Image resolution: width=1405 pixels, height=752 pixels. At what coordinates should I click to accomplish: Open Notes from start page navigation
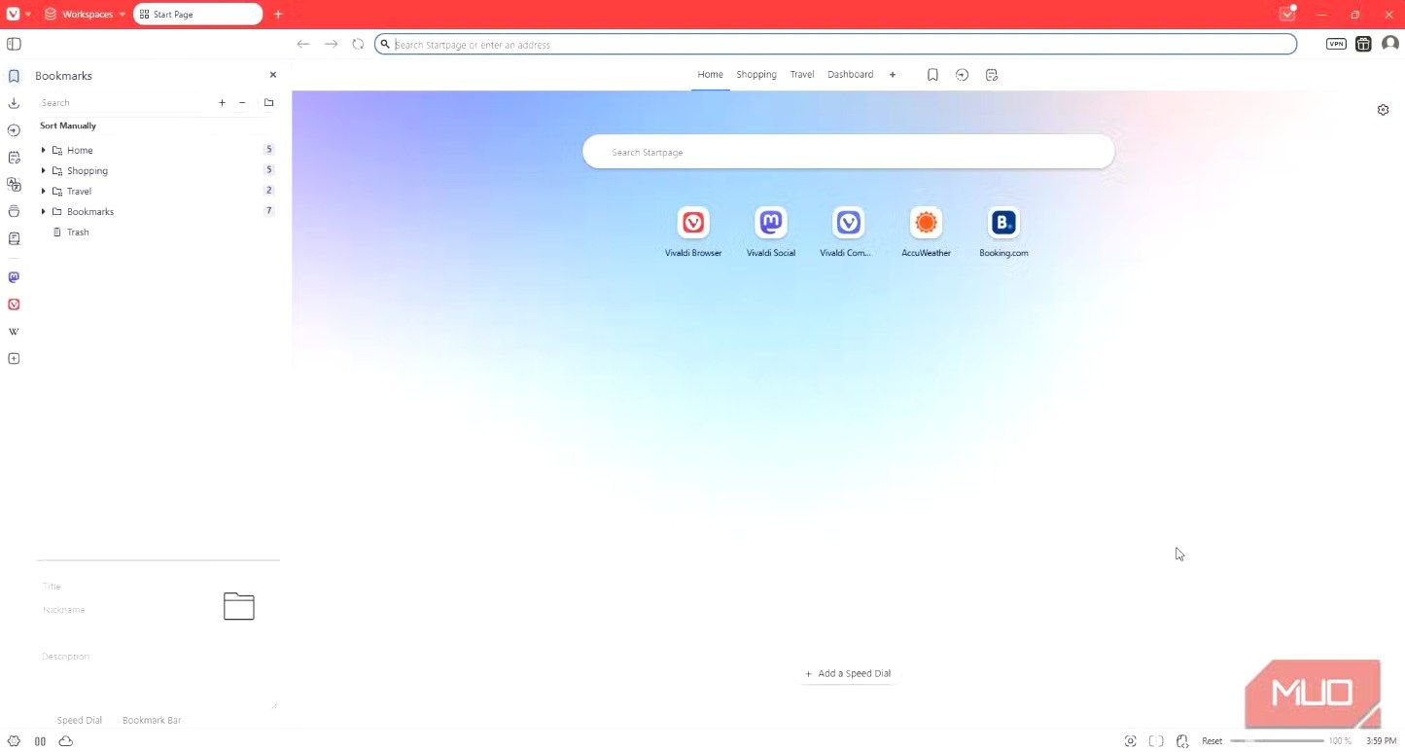click(992, 75)
